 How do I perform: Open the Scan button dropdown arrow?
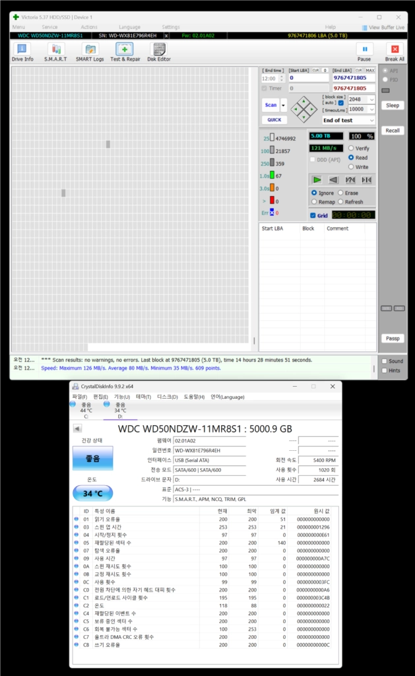(x=284, y=105)
